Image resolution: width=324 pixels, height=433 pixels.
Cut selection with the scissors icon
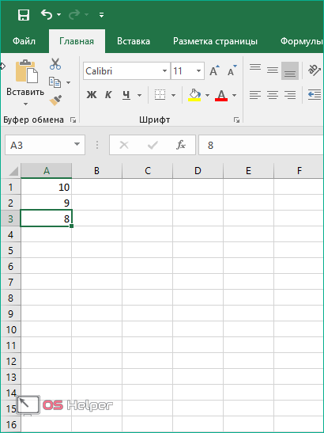[55, 64]
